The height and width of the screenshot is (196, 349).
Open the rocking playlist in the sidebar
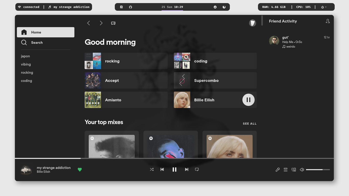[27, 72]
